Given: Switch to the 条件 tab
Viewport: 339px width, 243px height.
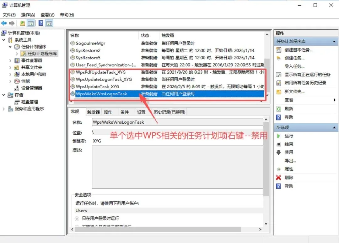Looking at the screenshot, I should pos(125,112).
